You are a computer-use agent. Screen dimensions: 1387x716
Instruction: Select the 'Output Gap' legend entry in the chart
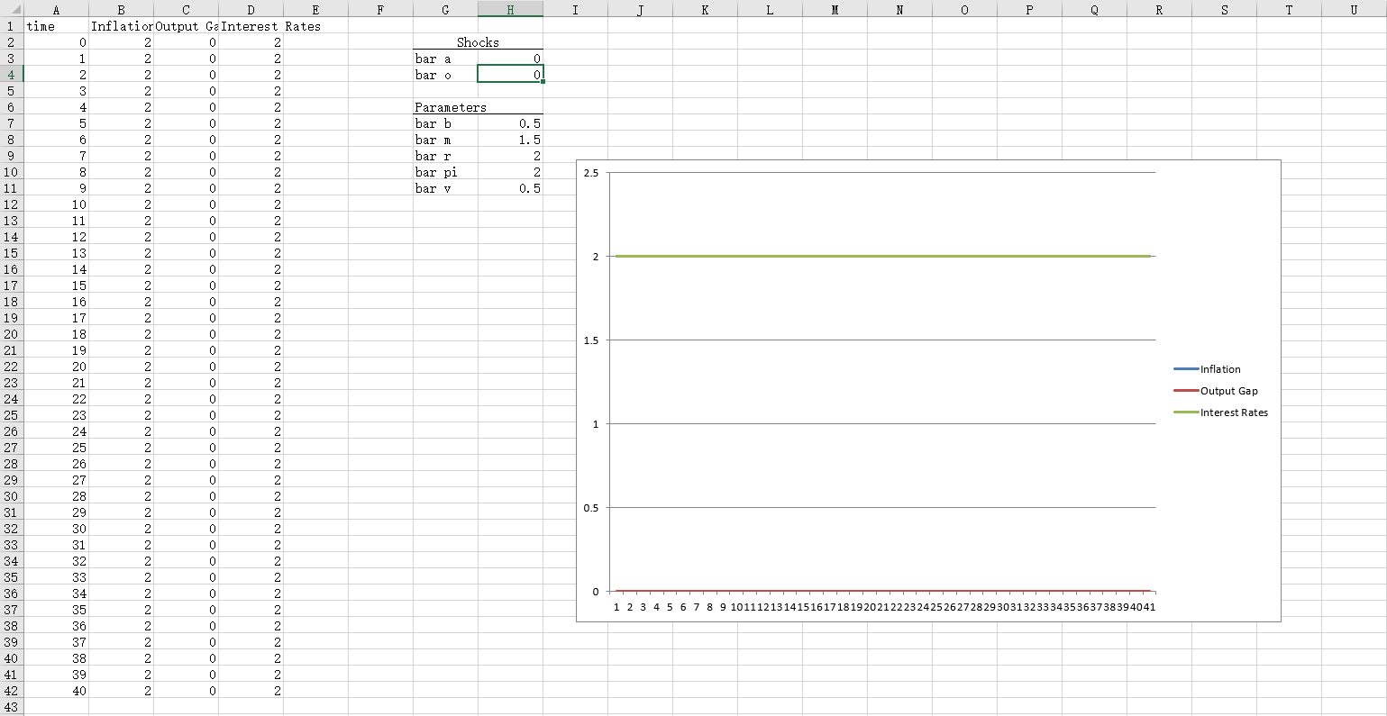tap(1215, 391)
